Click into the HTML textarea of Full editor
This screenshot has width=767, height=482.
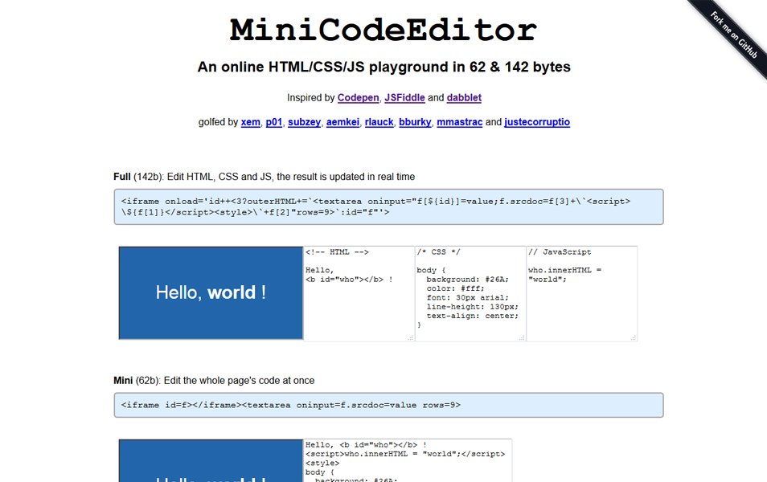(x=359, y=293)
